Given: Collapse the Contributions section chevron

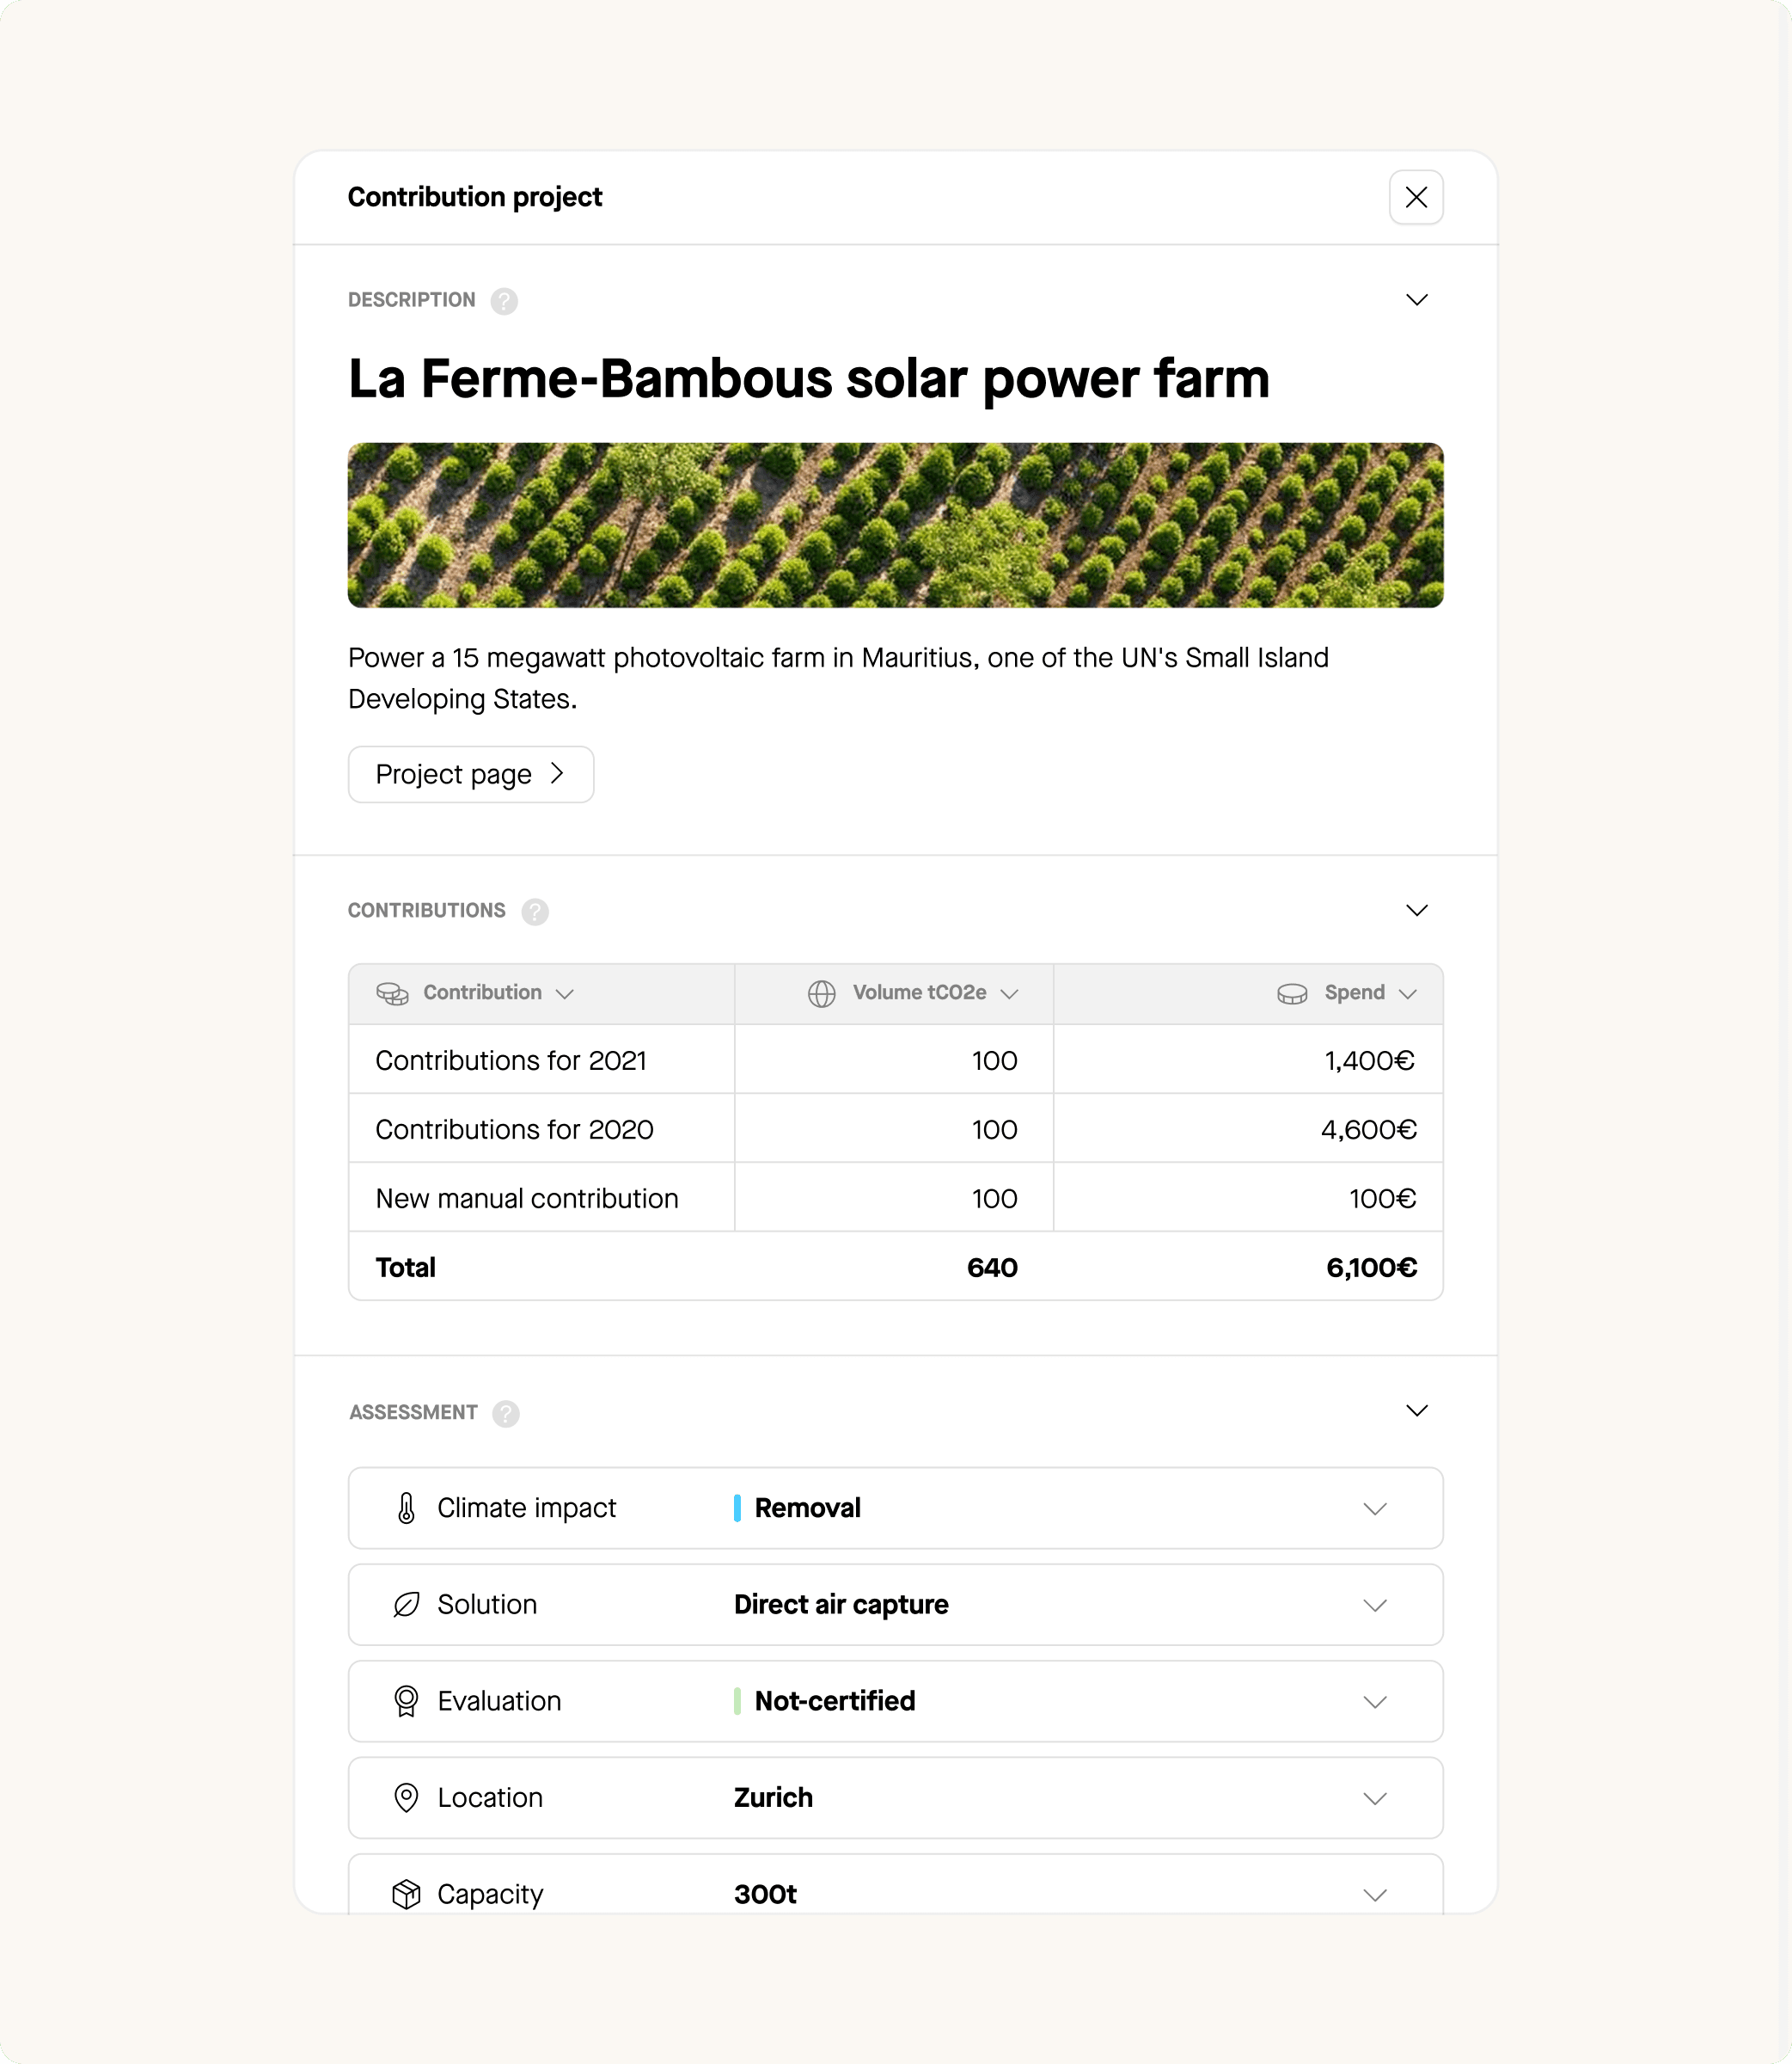Looking at the screenshot, I should [x=1416, y=911].
